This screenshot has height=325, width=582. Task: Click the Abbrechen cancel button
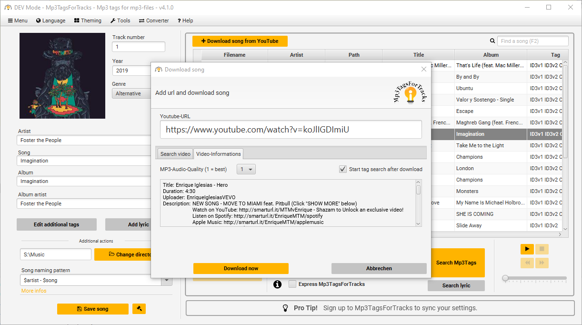(x=379, y=268)
